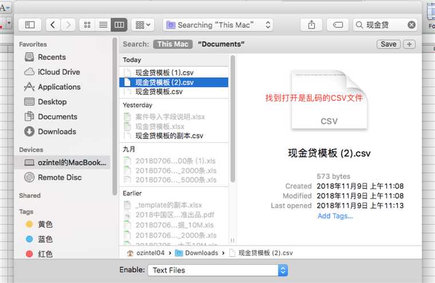Select file 案件导入字段说明.xlsx
The height and width of the screenshot is (283, 435).
(x=174, y=117)
